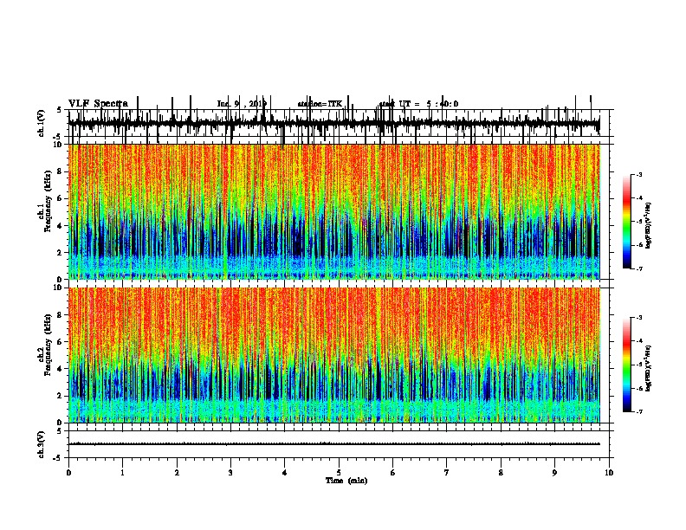Click the "8" tick on the time axis
This screenshot has width=686, height=530.
[x=501, y=473]
